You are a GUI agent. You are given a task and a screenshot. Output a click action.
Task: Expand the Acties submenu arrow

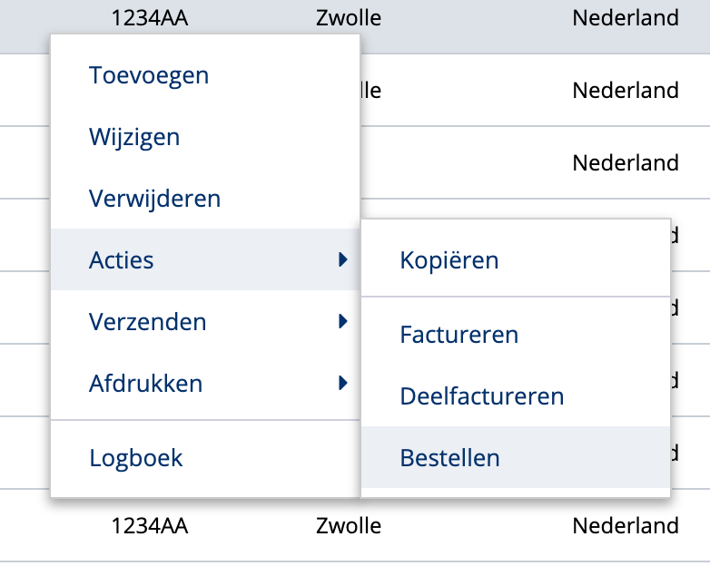(342, 260)
